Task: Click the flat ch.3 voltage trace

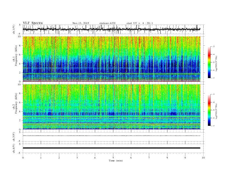Action: point(111,136)
